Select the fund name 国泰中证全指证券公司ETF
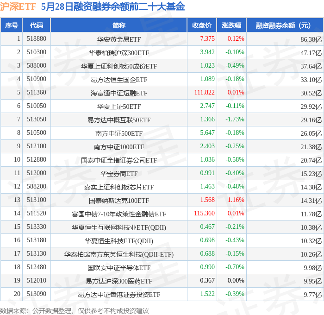 pyautogui.click(x=119, y=160)
